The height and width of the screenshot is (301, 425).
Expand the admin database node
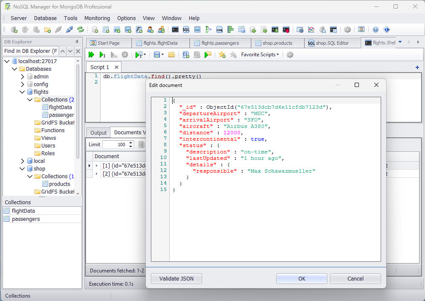pos(23,77)
